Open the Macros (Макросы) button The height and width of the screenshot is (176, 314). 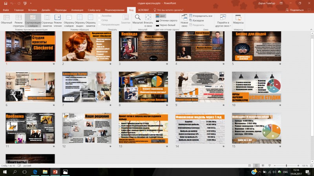[238, 19]
